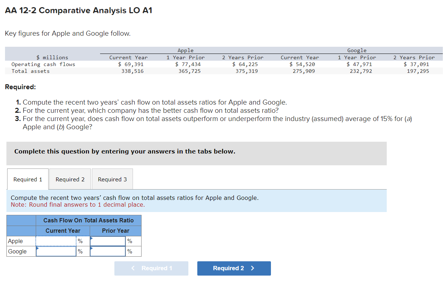Click Google's Prior Year ratio input field

(108, 251)
